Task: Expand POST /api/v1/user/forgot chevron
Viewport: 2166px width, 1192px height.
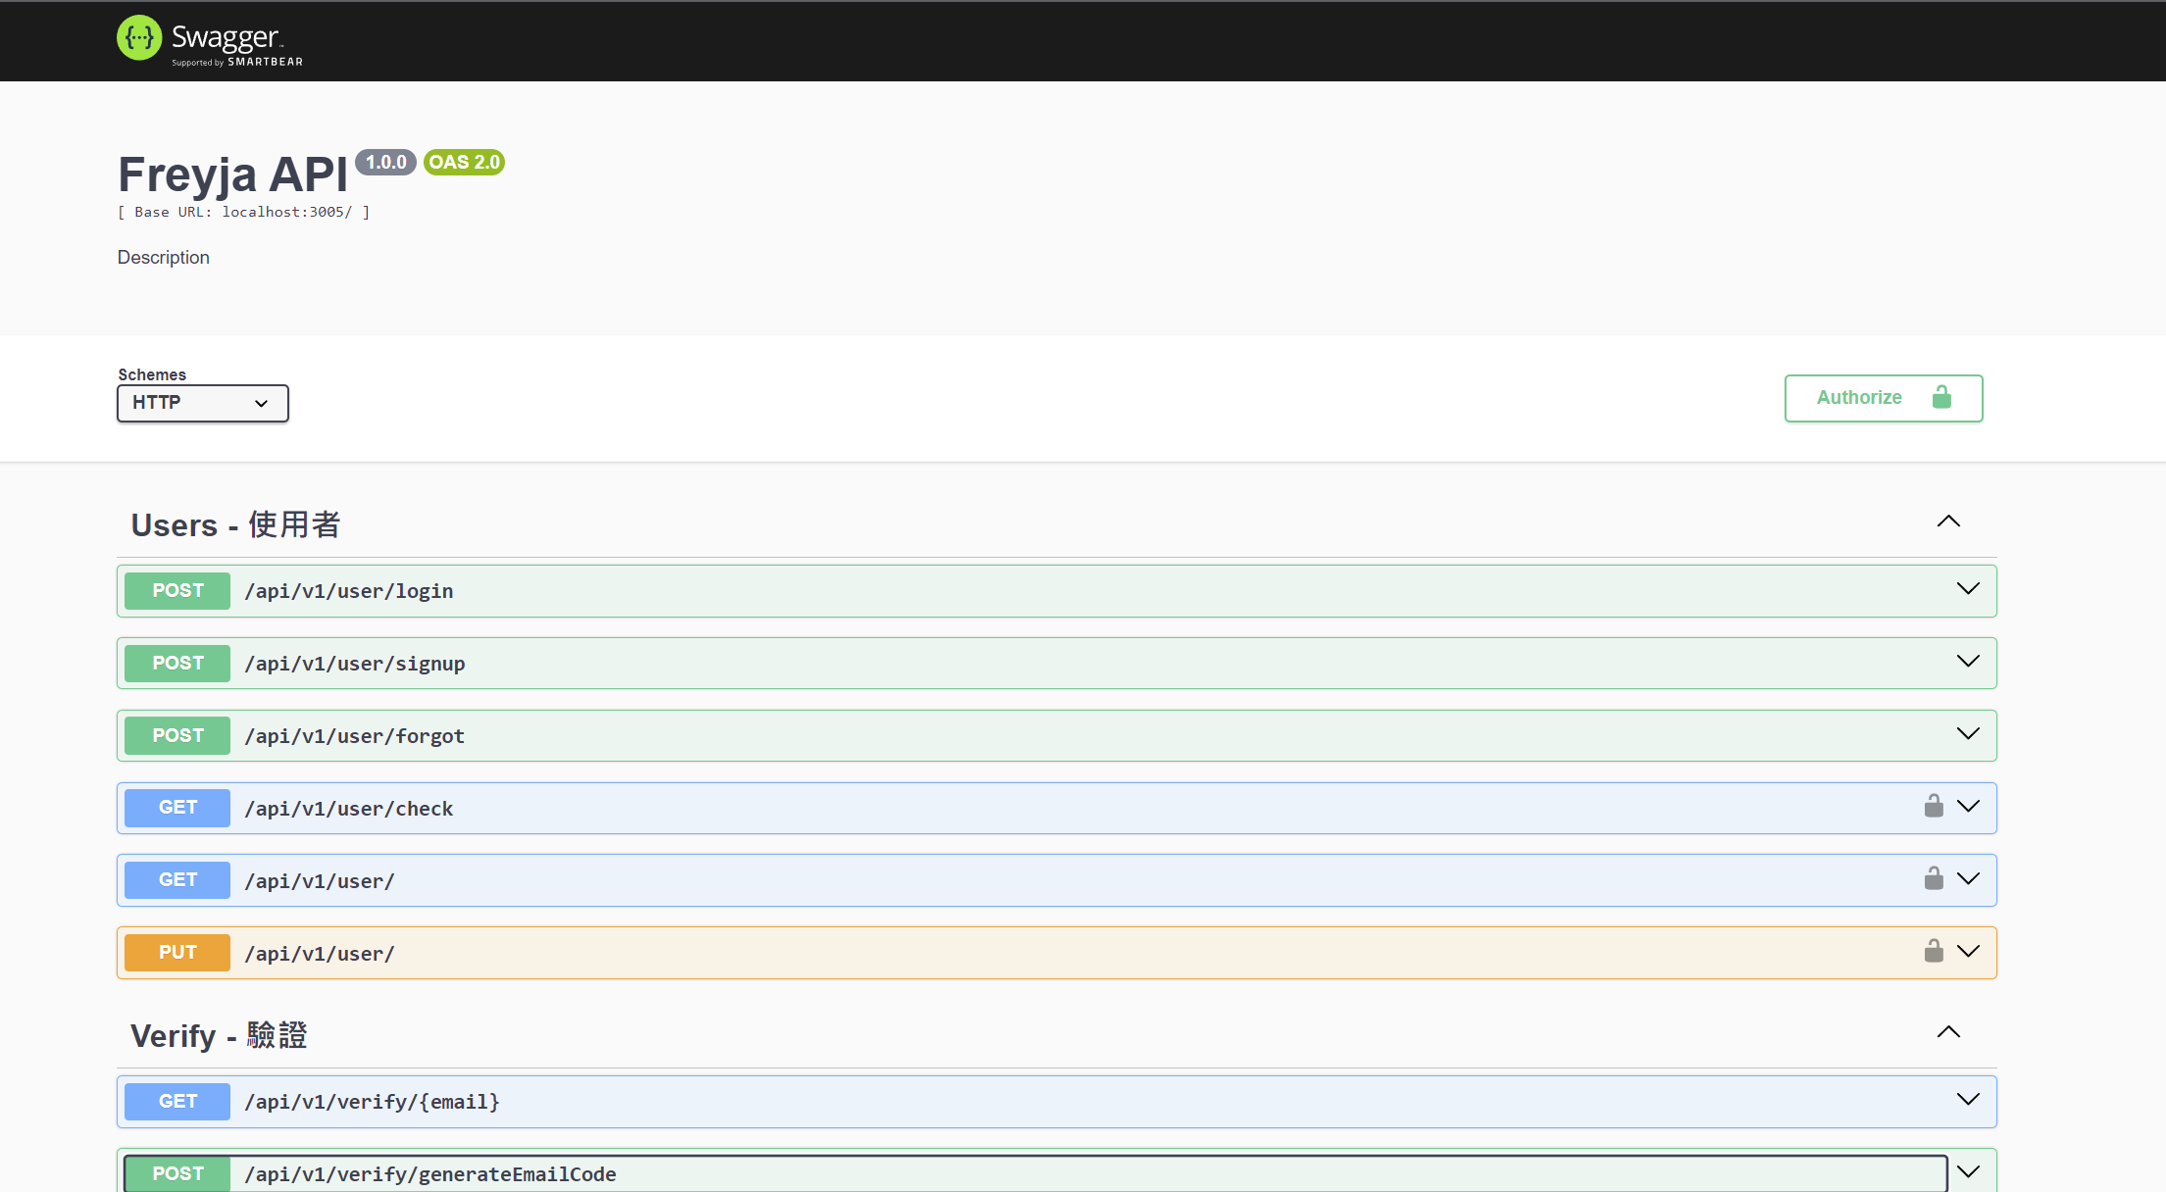Action: (1967, 734)
